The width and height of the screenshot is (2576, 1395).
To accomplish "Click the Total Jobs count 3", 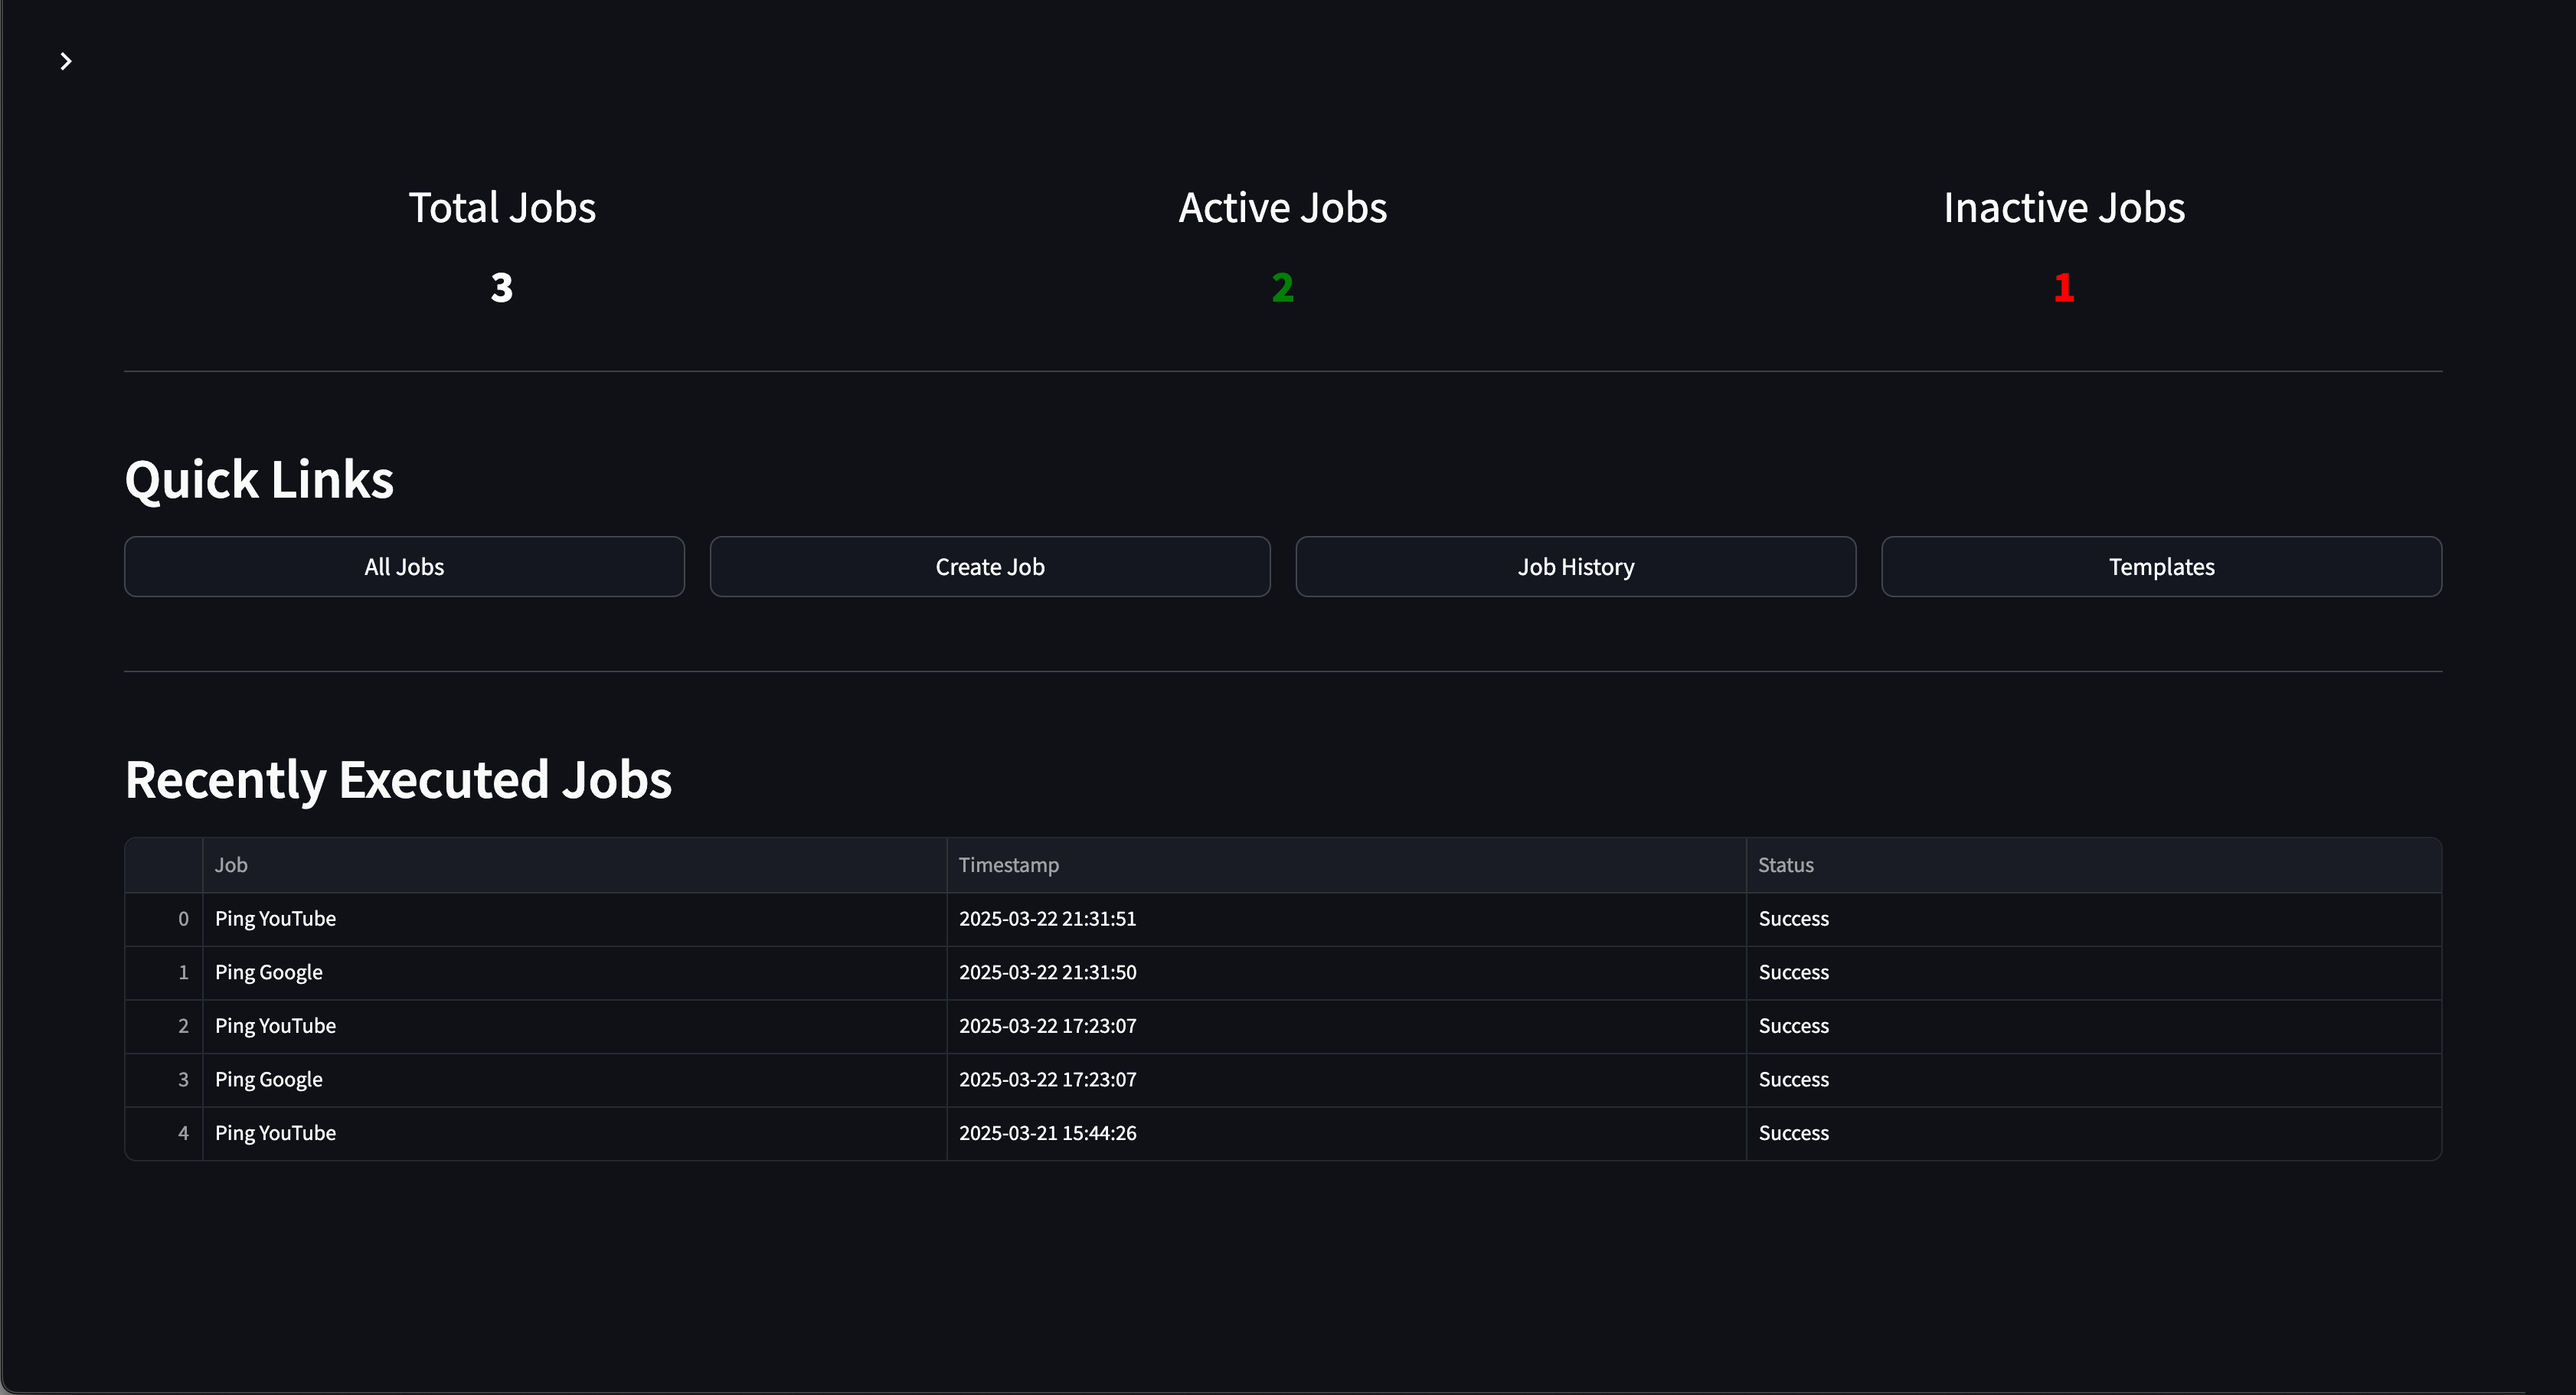I will (x=502, y=288).
